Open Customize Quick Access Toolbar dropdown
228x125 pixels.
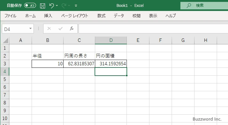76,6
